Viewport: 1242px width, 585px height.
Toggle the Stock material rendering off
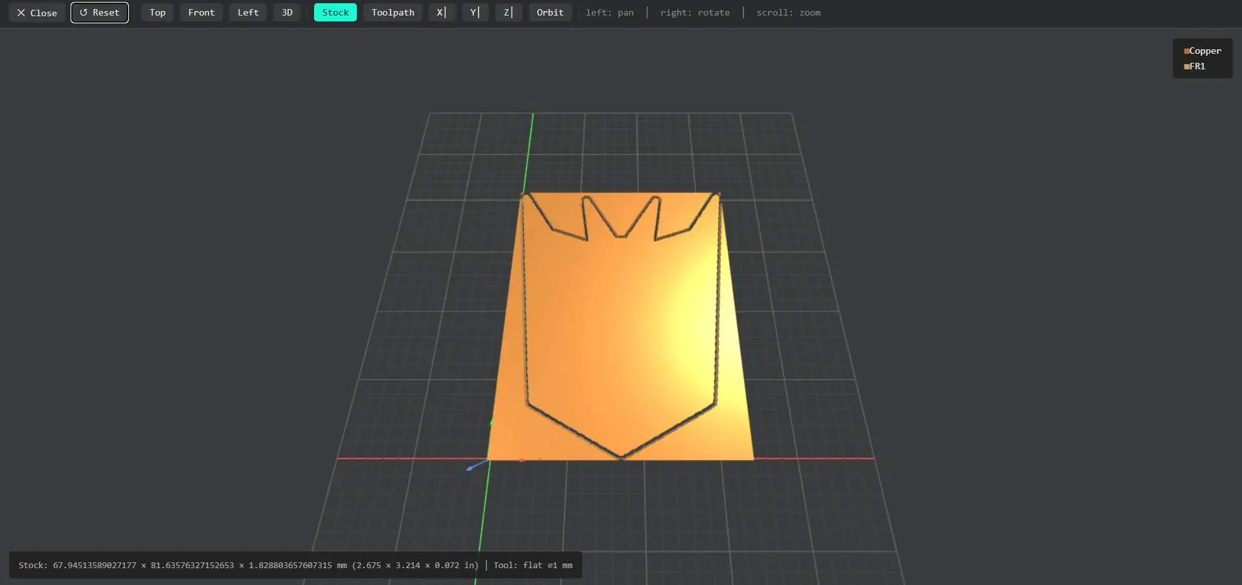(334, 12)
